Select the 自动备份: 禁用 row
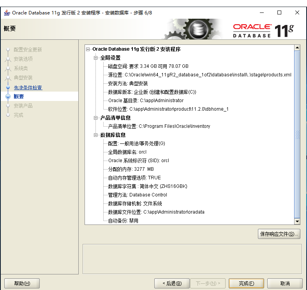 coord(123,221)
